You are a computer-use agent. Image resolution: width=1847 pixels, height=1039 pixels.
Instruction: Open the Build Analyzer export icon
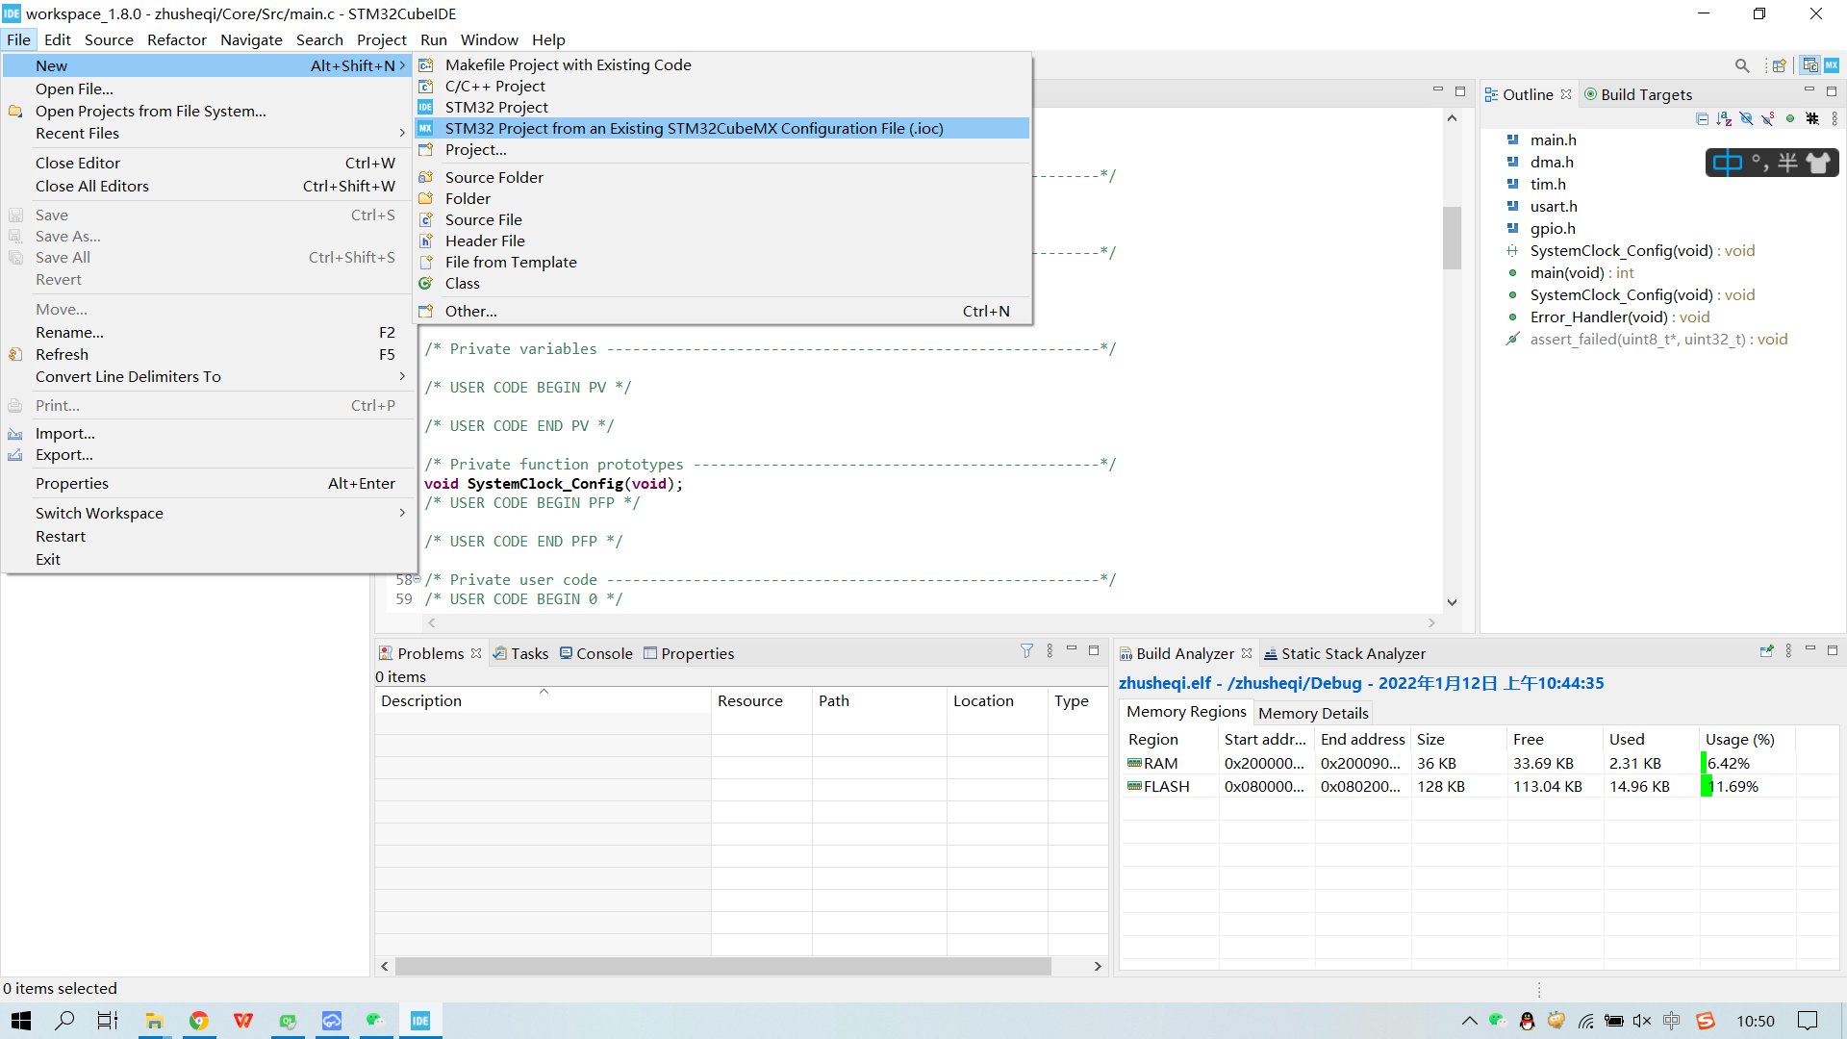pos(1766,651)
